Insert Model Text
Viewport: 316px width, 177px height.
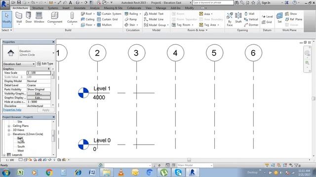click(x=154, y=14)
